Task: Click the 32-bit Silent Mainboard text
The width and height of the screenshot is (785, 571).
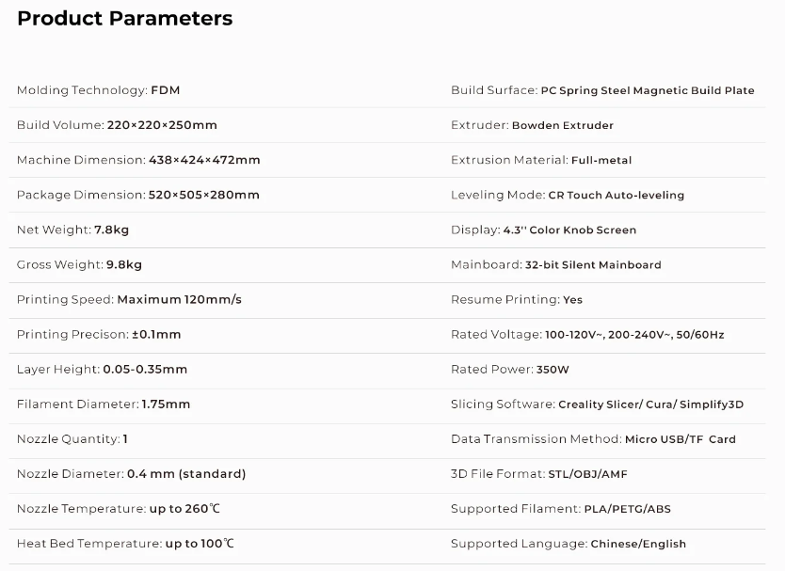Action: pos(593,264)
